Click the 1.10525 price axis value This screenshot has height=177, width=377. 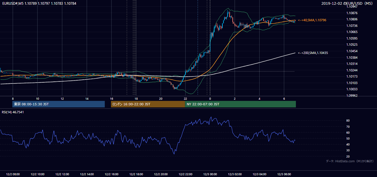pyautogui.click(x=352, y=45)
